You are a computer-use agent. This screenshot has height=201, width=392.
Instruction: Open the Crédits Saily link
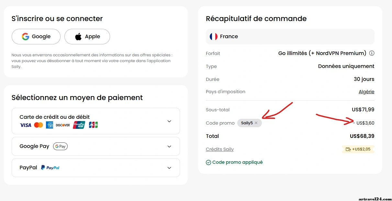pos(220,149)
